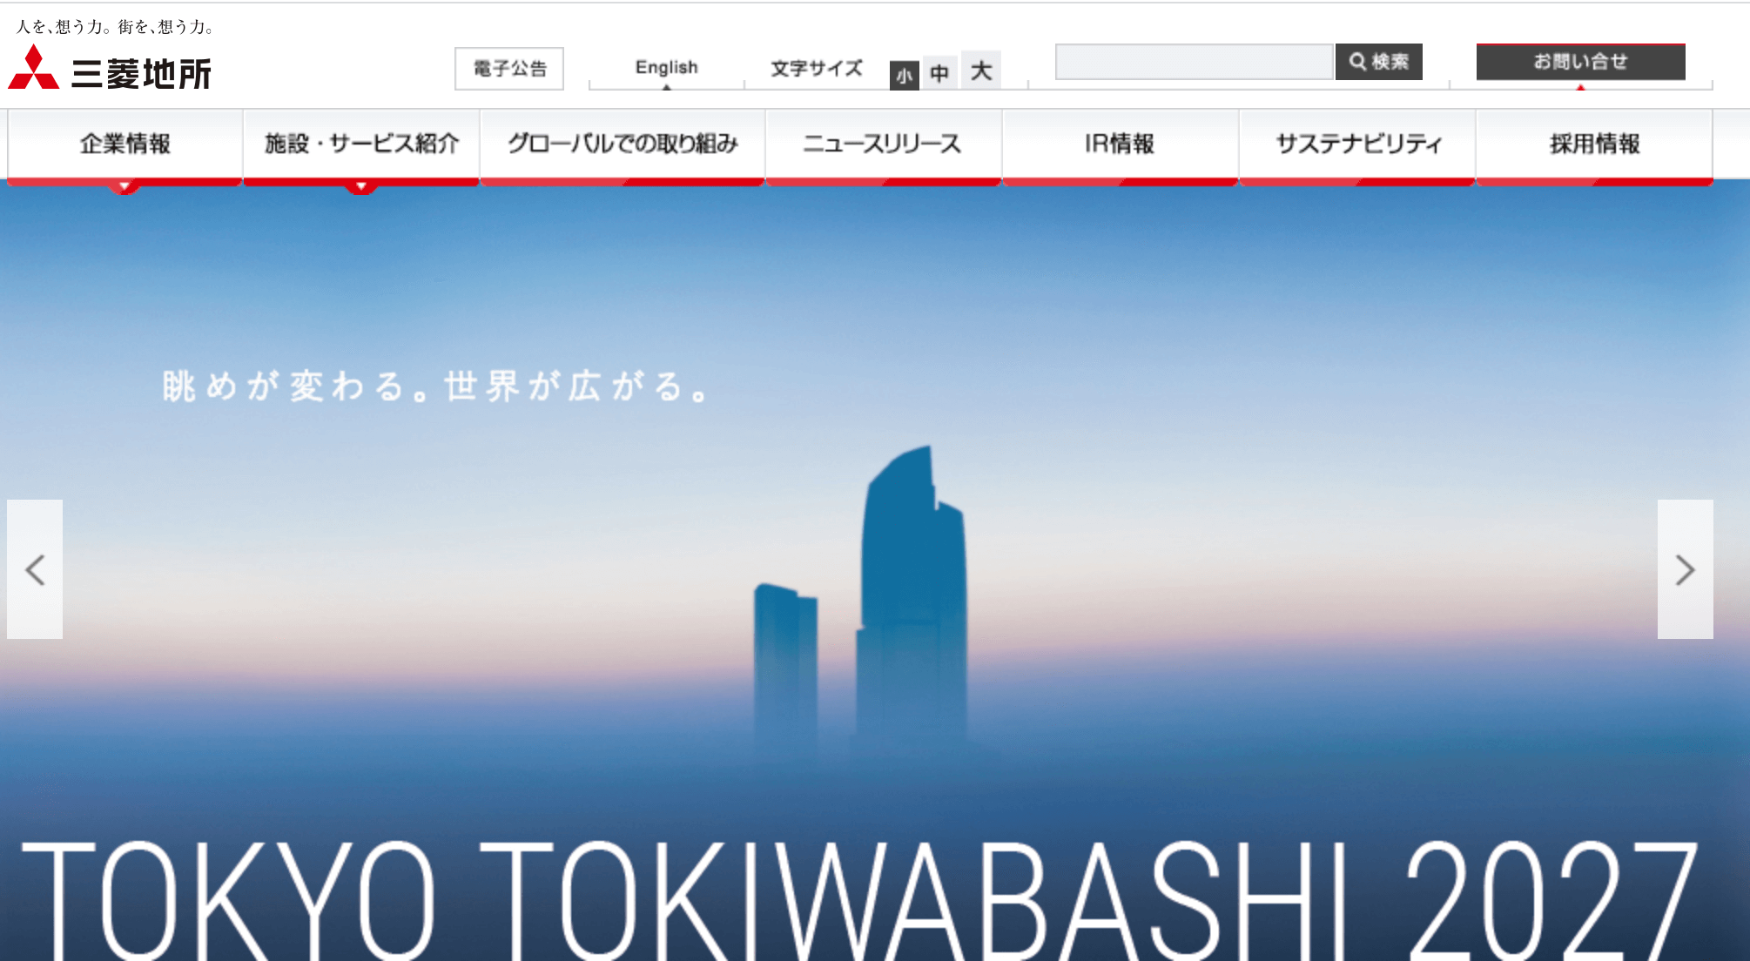Image resolution: width=1750 pixels, height=961 pixels.
Task: Open グローバルでの取り組み menu item
Action: pyautogui.click(x=623, y=144)
